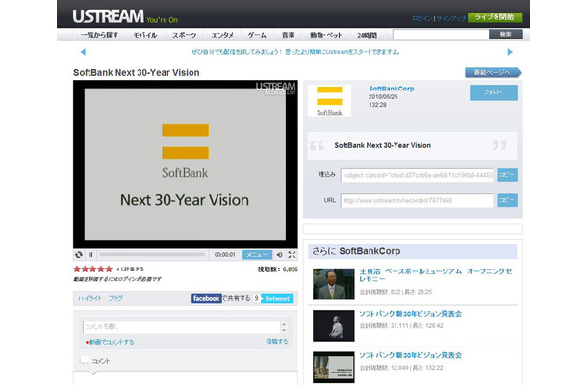This screenshot has width=587, height=385.
Task: Seek using the video progress bar
Action: [x=152, y=255]
